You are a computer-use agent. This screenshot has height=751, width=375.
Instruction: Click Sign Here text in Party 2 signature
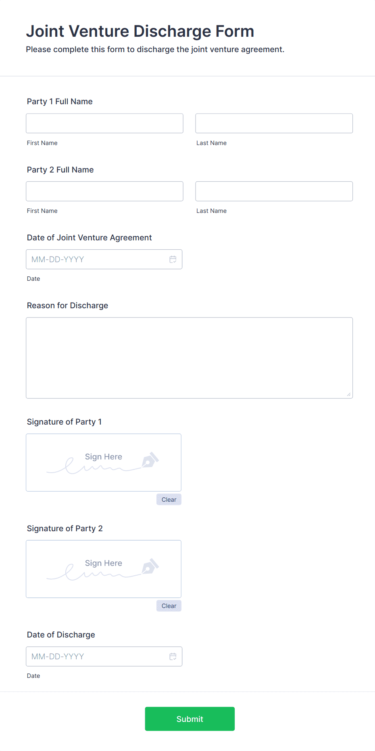(104, 563)
